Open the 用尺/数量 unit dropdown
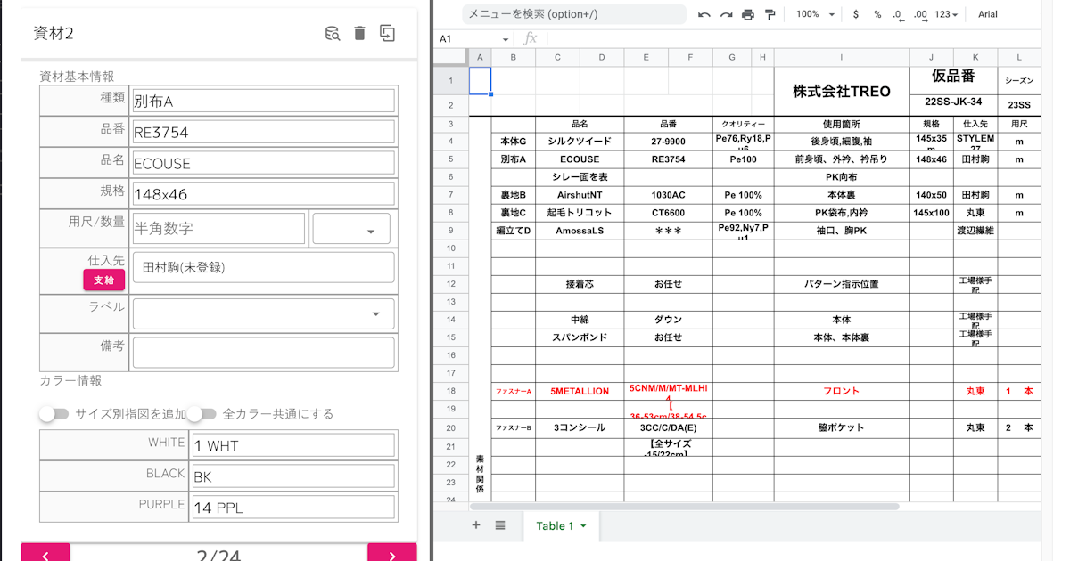This screenshot has width=1070, height=561. click(351, 229)
